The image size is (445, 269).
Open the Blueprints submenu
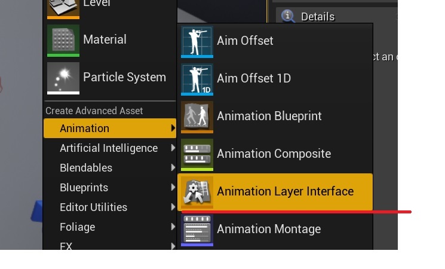110,188
